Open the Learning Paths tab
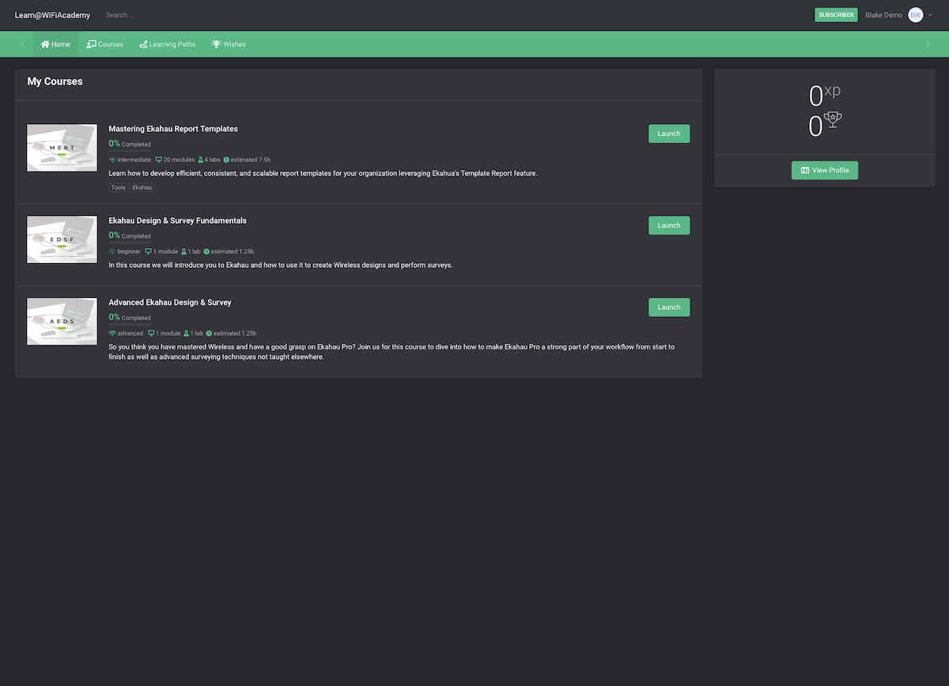Viewport: 949px width, 686px height. tap(168, 44)
